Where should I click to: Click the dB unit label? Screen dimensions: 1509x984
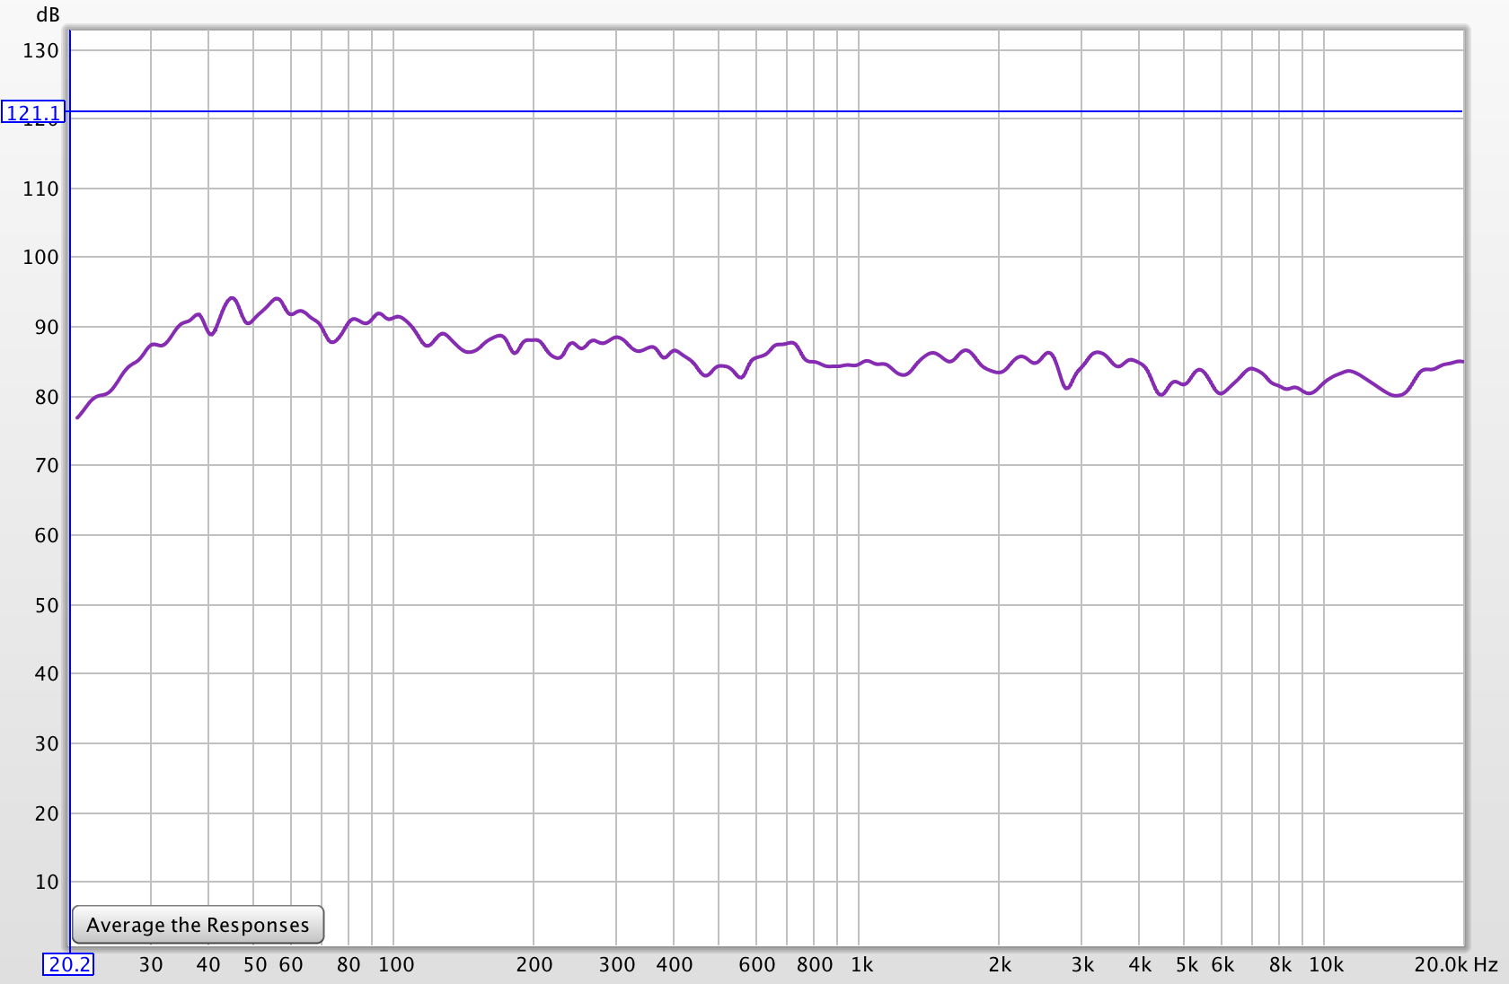coord(48,15)
